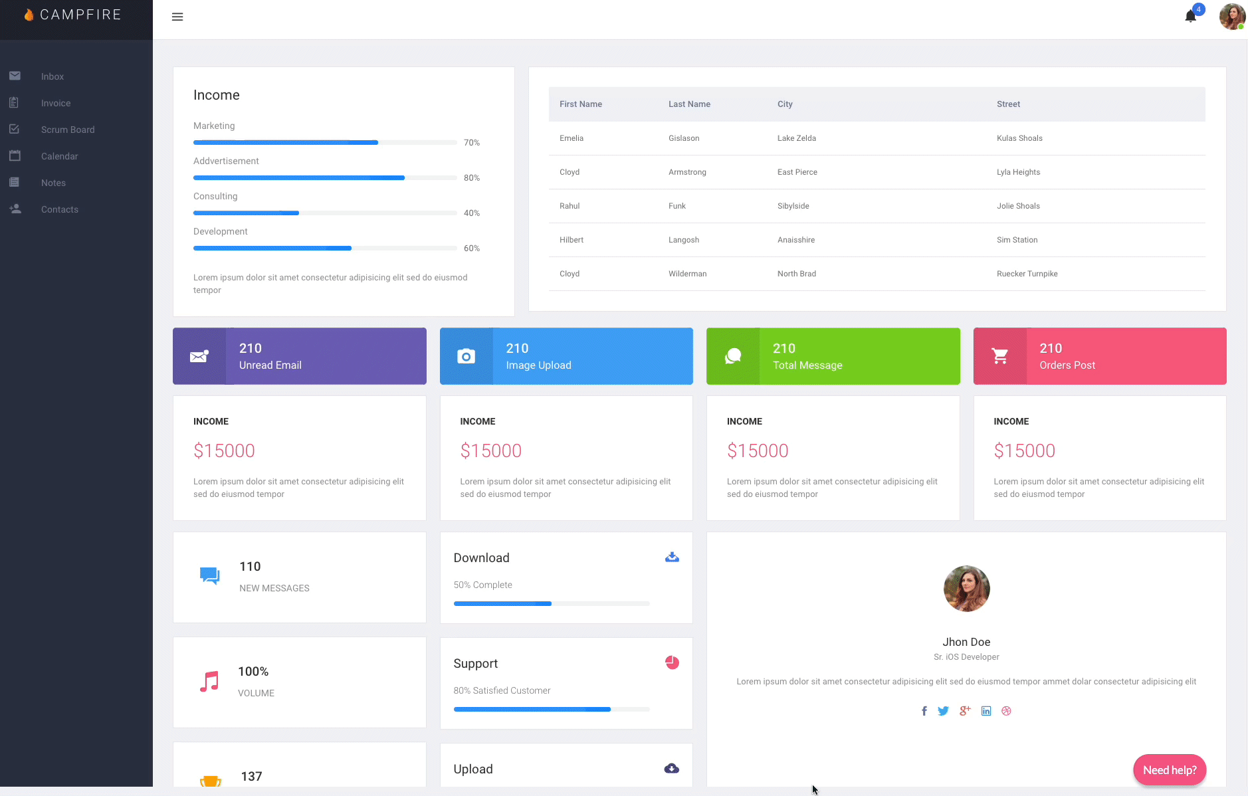The height and width of the screenshot is (796, 1248).
Task: Click the Unread Email stat card
Action: tap(300, 356)
